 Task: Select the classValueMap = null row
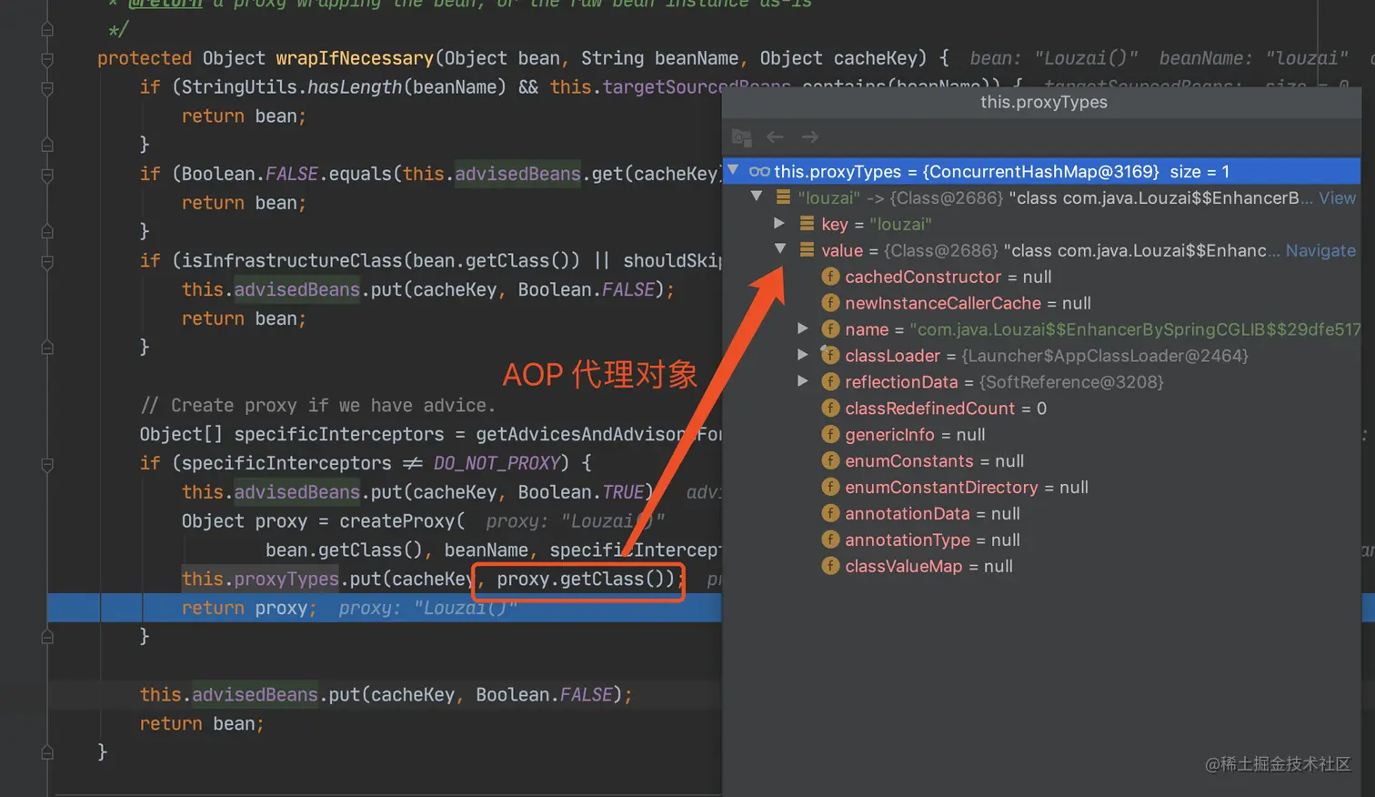pos(1041,567)
